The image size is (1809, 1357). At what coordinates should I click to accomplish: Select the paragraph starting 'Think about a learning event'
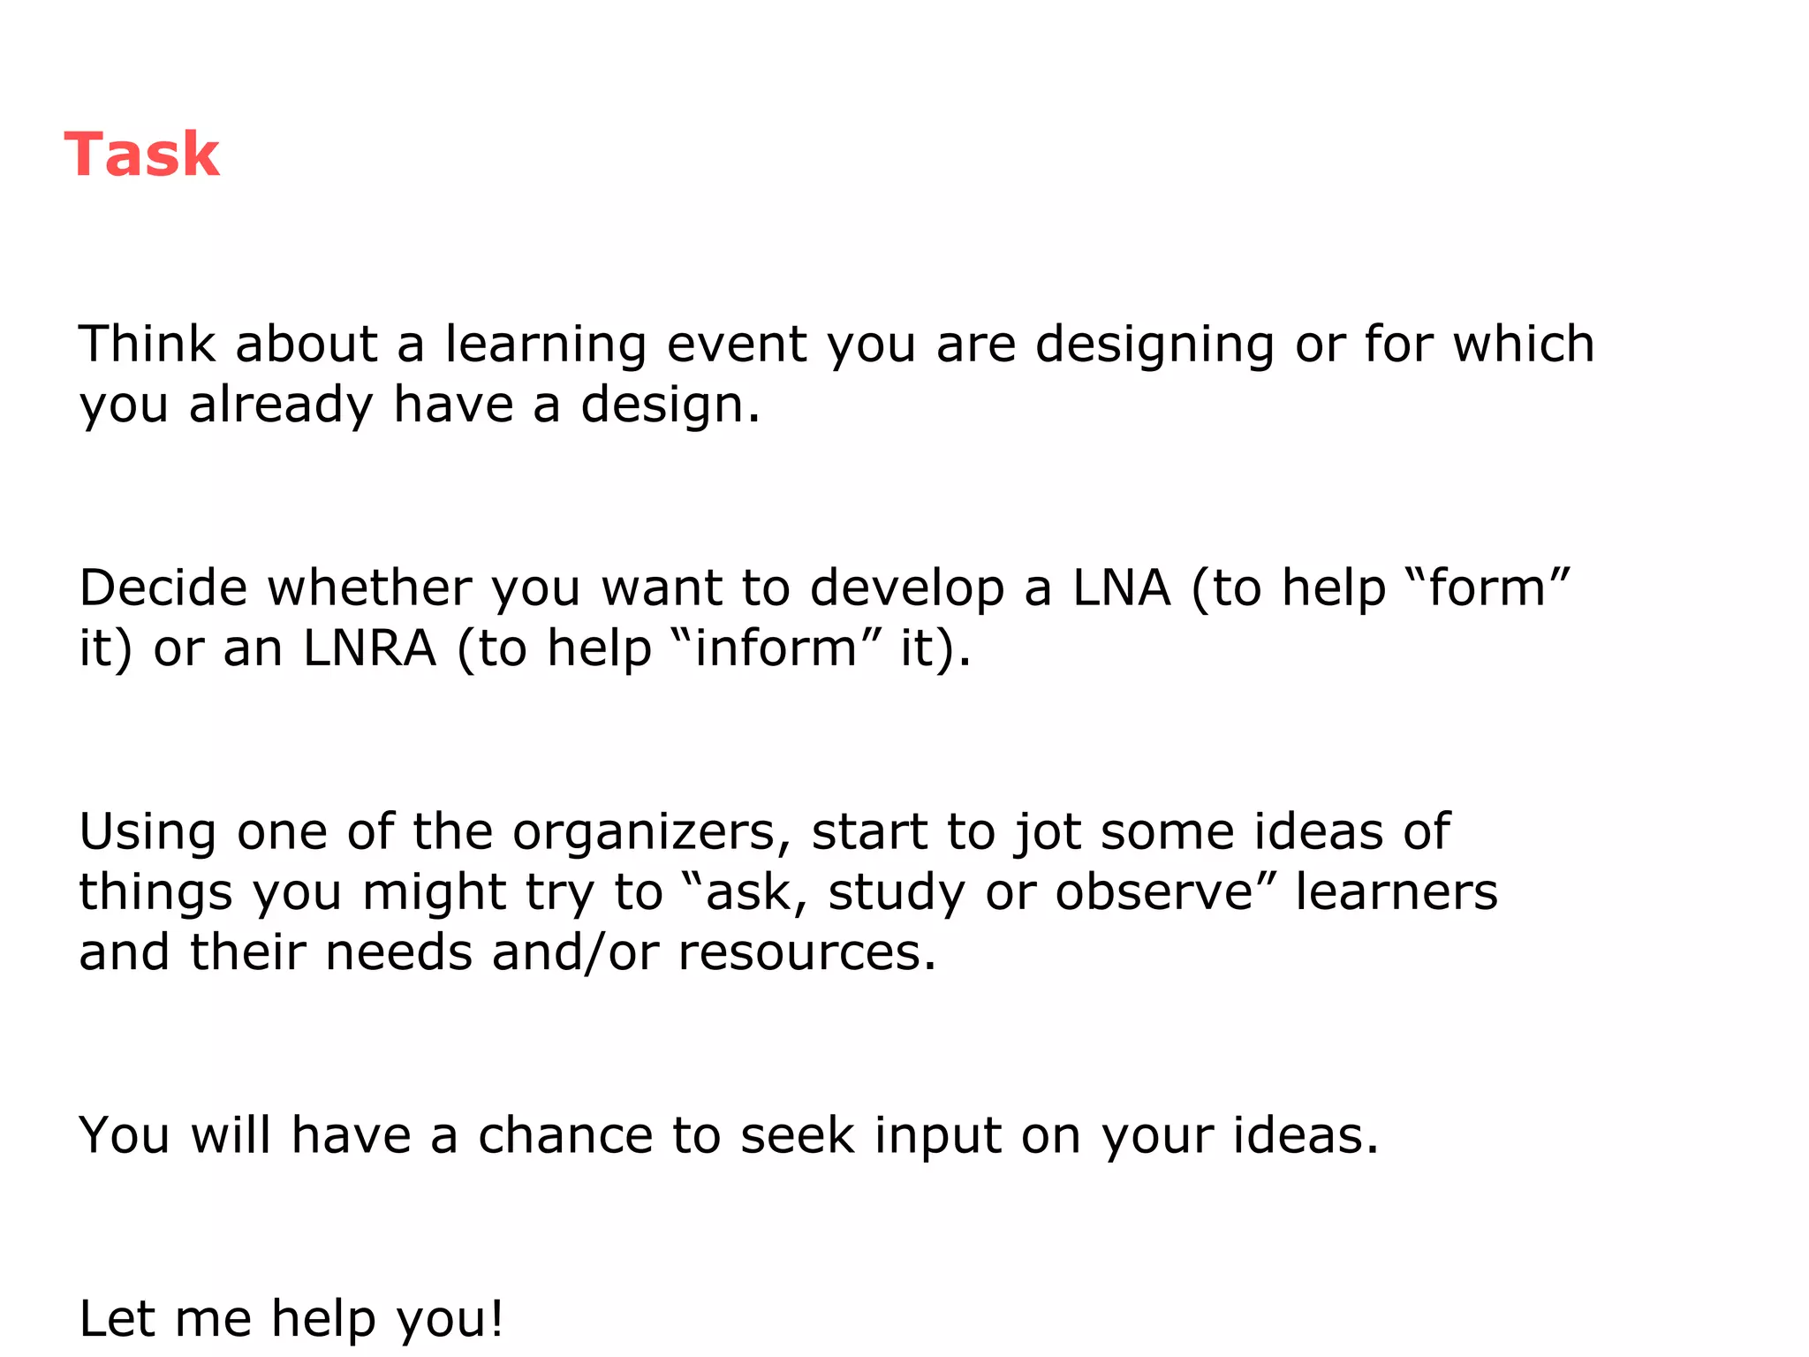pos(836,374)
